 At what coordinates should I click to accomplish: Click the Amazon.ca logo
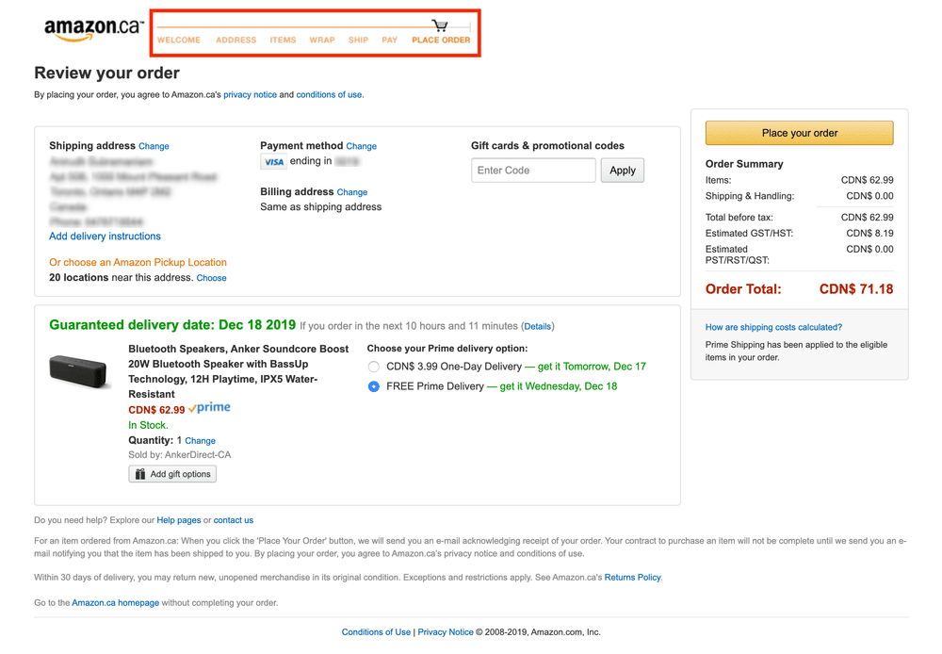tap(93, 29)
